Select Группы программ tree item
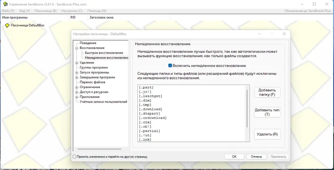The width and height of the screenshot is (334, 170). click(94, 68)
